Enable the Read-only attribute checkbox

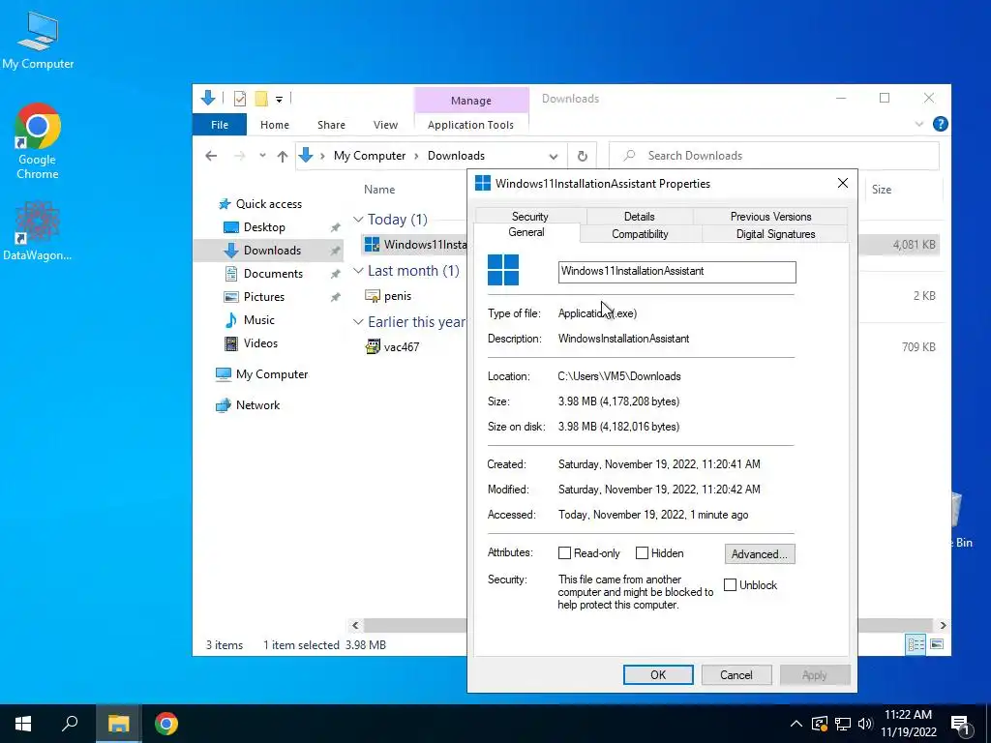pyautogui.click(x=564, y=553)
